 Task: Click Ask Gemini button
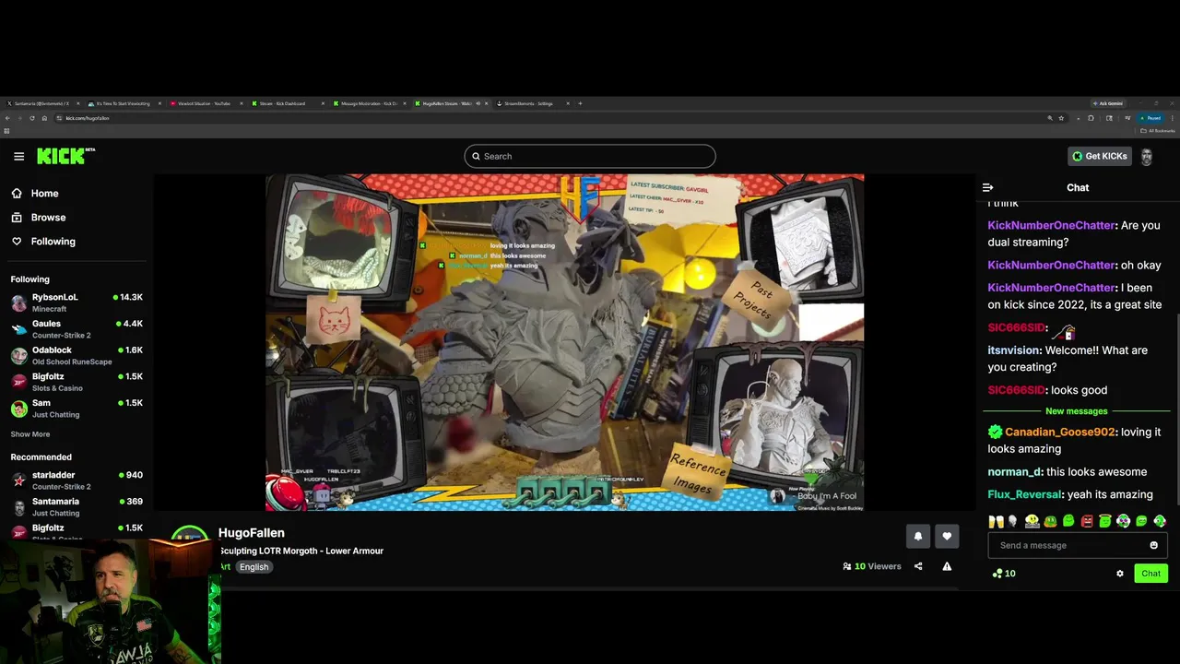coord(1108,103)
